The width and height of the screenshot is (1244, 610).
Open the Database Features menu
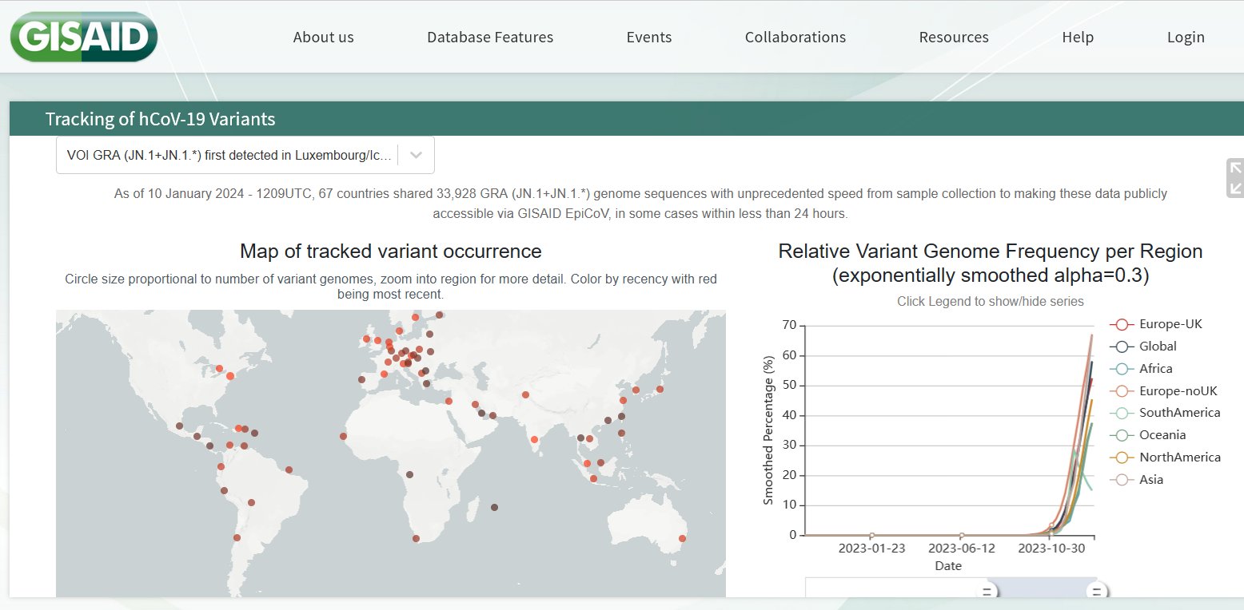pyautogui.click(x=489, y=38)
